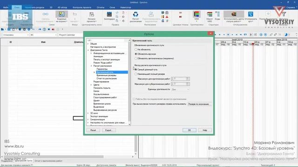Screen dimensions: 298x167
Task: Click the ID icon in Edit group
Action: click(x=123, y=17)
